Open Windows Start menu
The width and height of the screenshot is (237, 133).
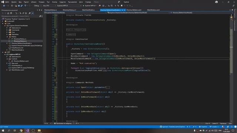coord(3,130)
